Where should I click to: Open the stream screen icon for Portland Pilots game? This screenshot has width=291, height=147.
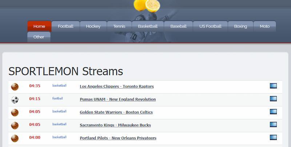click(x=273, y=137)
